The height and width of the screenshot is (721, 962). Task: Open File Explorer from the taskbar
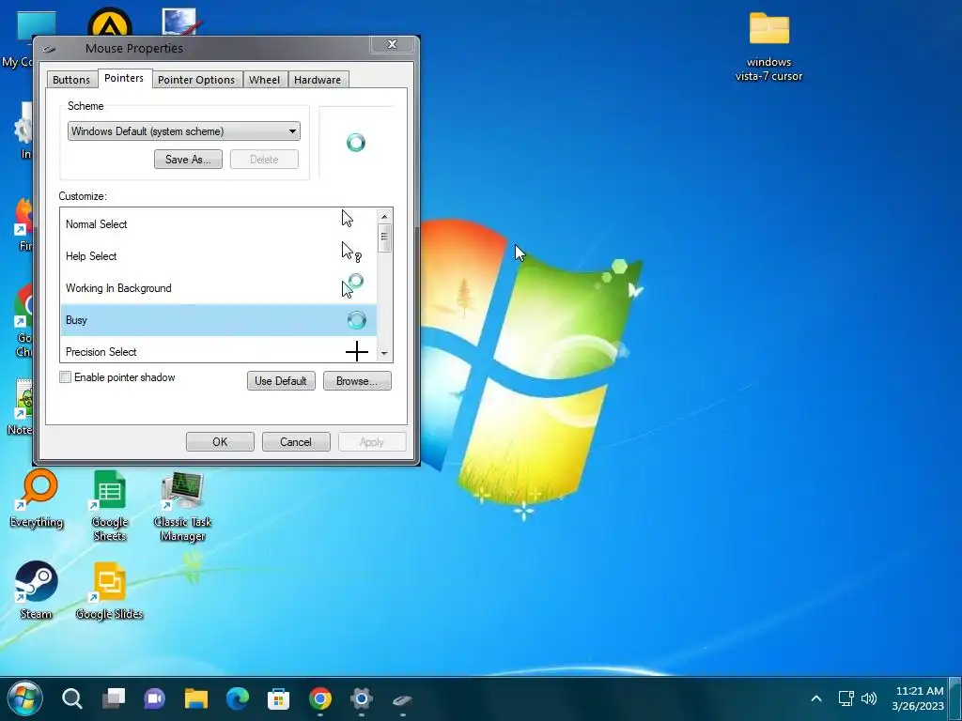(196, 698)
